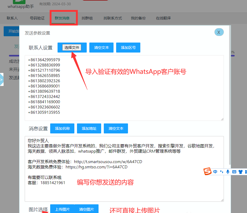Click phone number +8615217110796
The height and width of the screenshot is (213, 247).
pyautogui.click(x=44, y=70)
